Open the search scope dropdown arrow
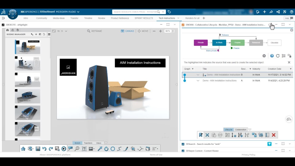Image resolution: width=295 pixels, height=166 pixels. tap(163, 12)
